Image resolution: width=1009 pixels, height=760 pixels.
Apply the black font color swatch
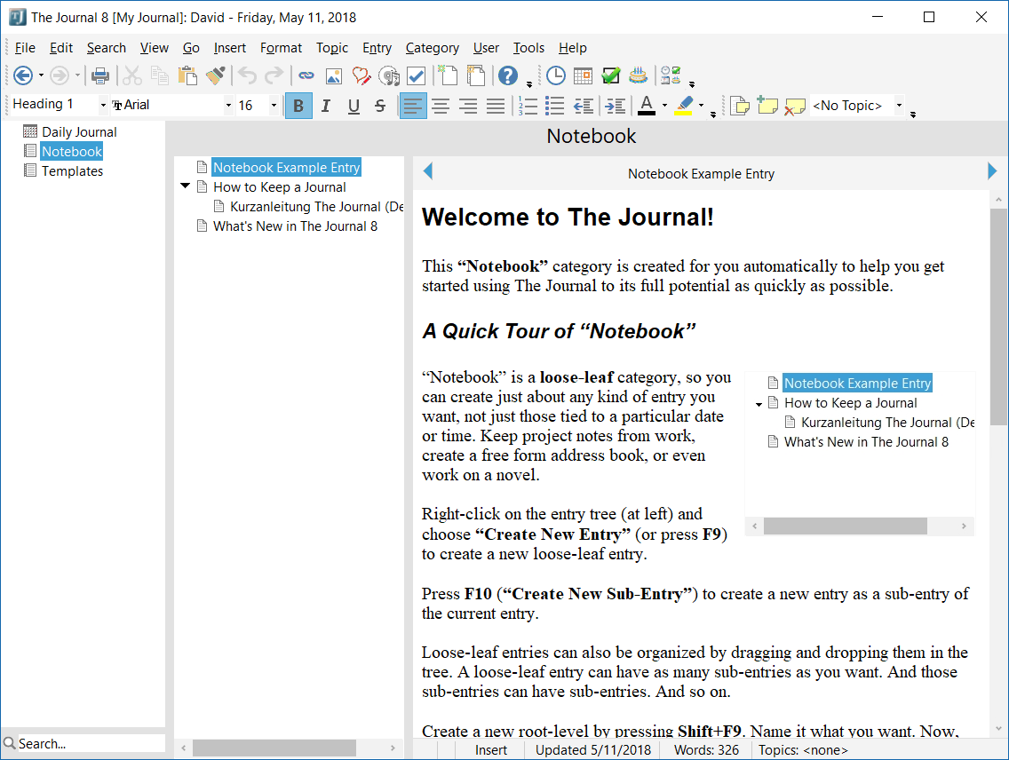point(647,106)
